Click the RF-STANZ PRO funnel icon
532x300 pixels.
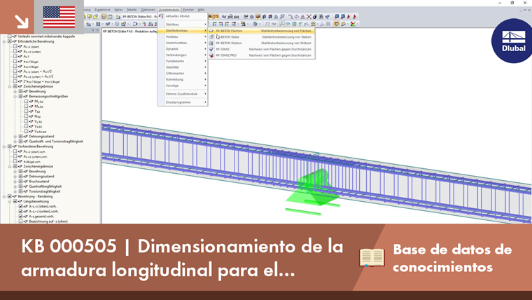(211, 55)
